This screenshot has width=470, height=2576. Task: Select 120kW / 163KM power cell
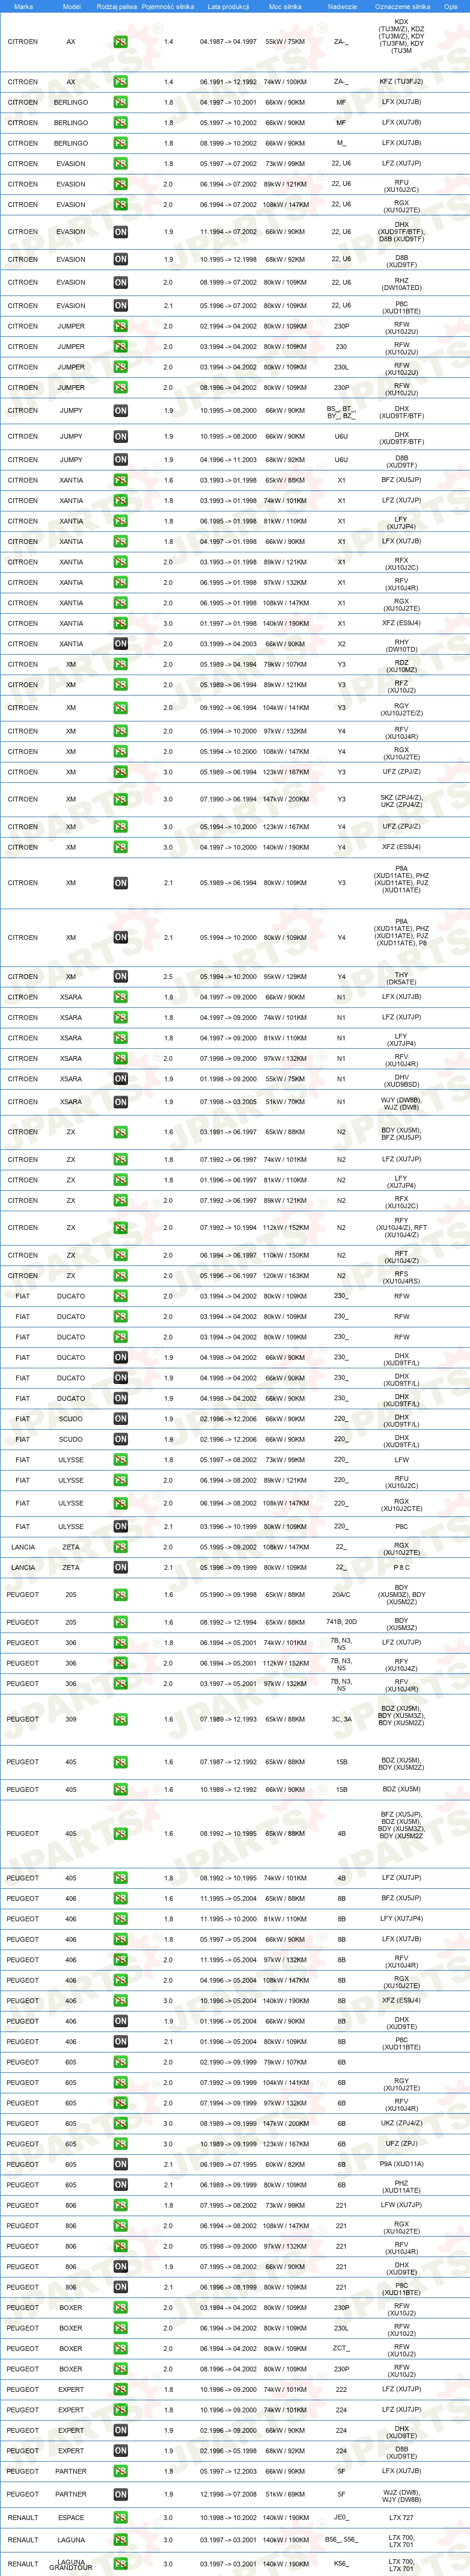(285, 1275)
